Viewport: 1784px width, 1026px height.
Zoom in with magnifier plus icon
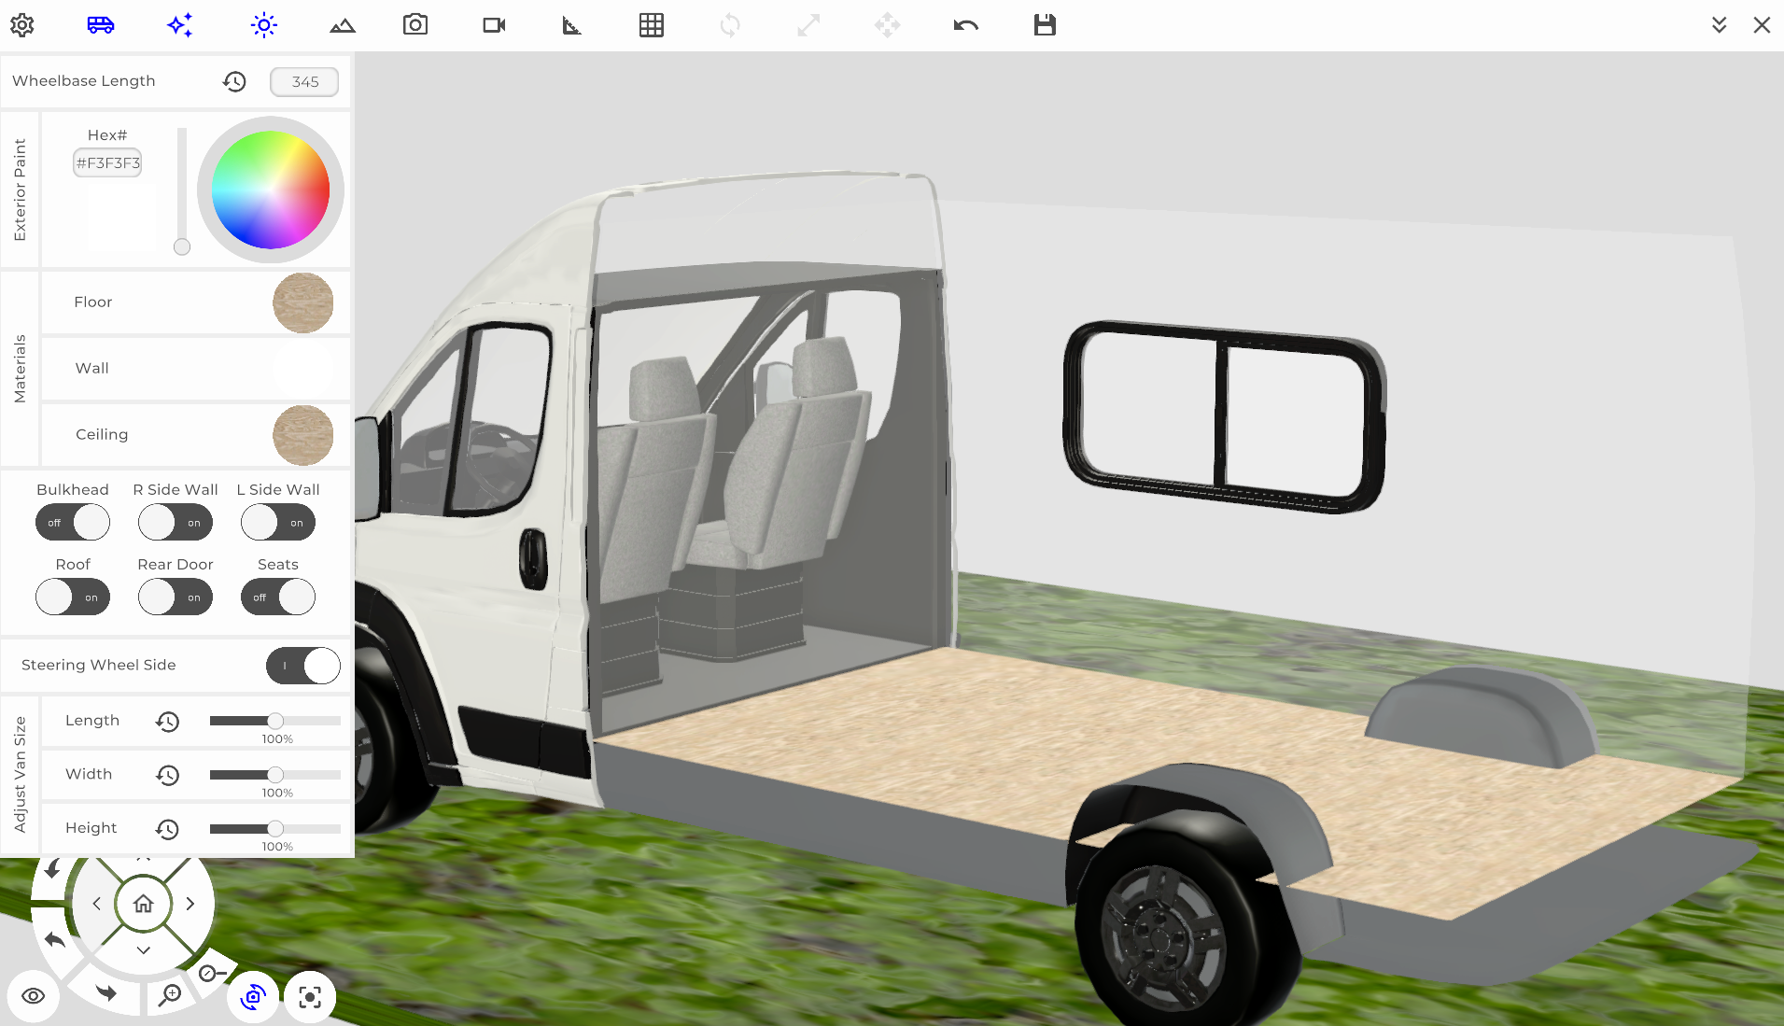(x=170, y=995)
